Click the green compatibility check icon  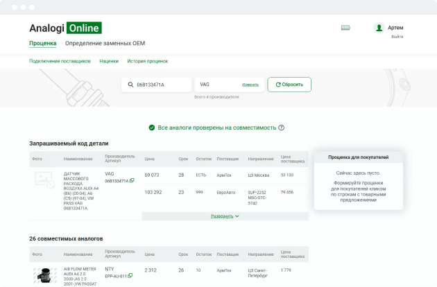151,128
